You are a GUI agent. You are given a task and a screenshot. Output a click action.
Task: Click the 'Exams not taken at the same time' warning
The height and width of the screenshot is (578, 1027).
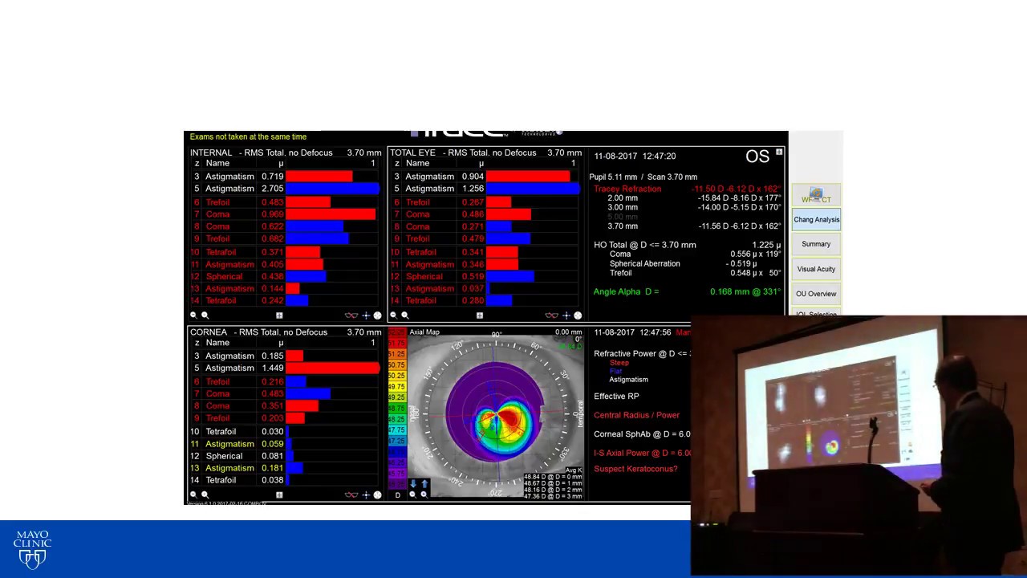pos(248,137)
